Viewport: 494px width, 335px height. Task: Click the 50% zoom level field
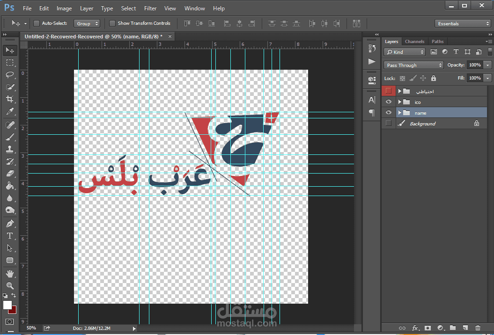31,328
